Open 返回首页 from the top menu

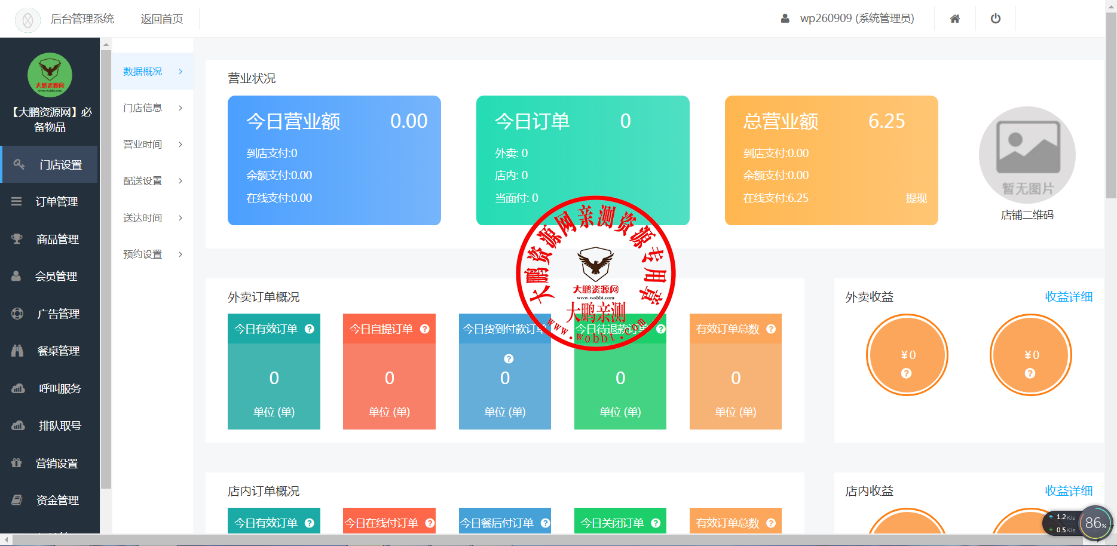tap(162, 19)
